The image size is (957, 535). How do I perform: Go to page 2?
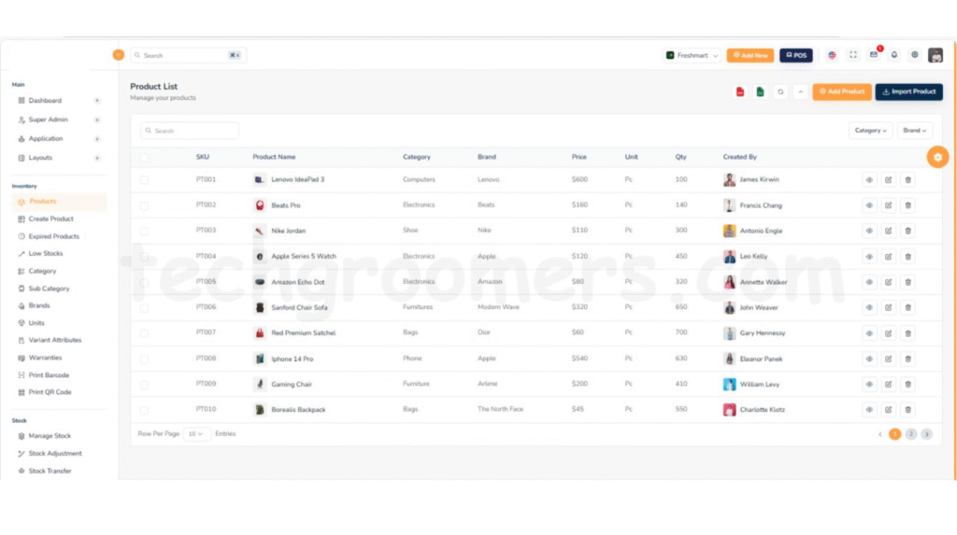[910, 434]
